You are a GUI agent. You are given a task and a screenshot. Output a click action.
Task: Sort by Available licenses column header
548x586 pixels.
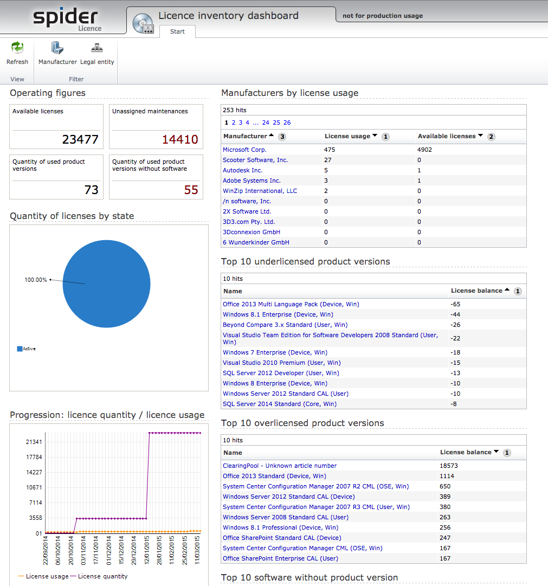pos(446,136)
